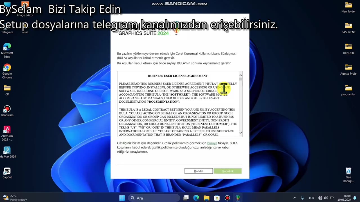Screen dimensions: 360x202
Task: Launch AutoCAD 2025 desktop shortcut
Action: 7,134
